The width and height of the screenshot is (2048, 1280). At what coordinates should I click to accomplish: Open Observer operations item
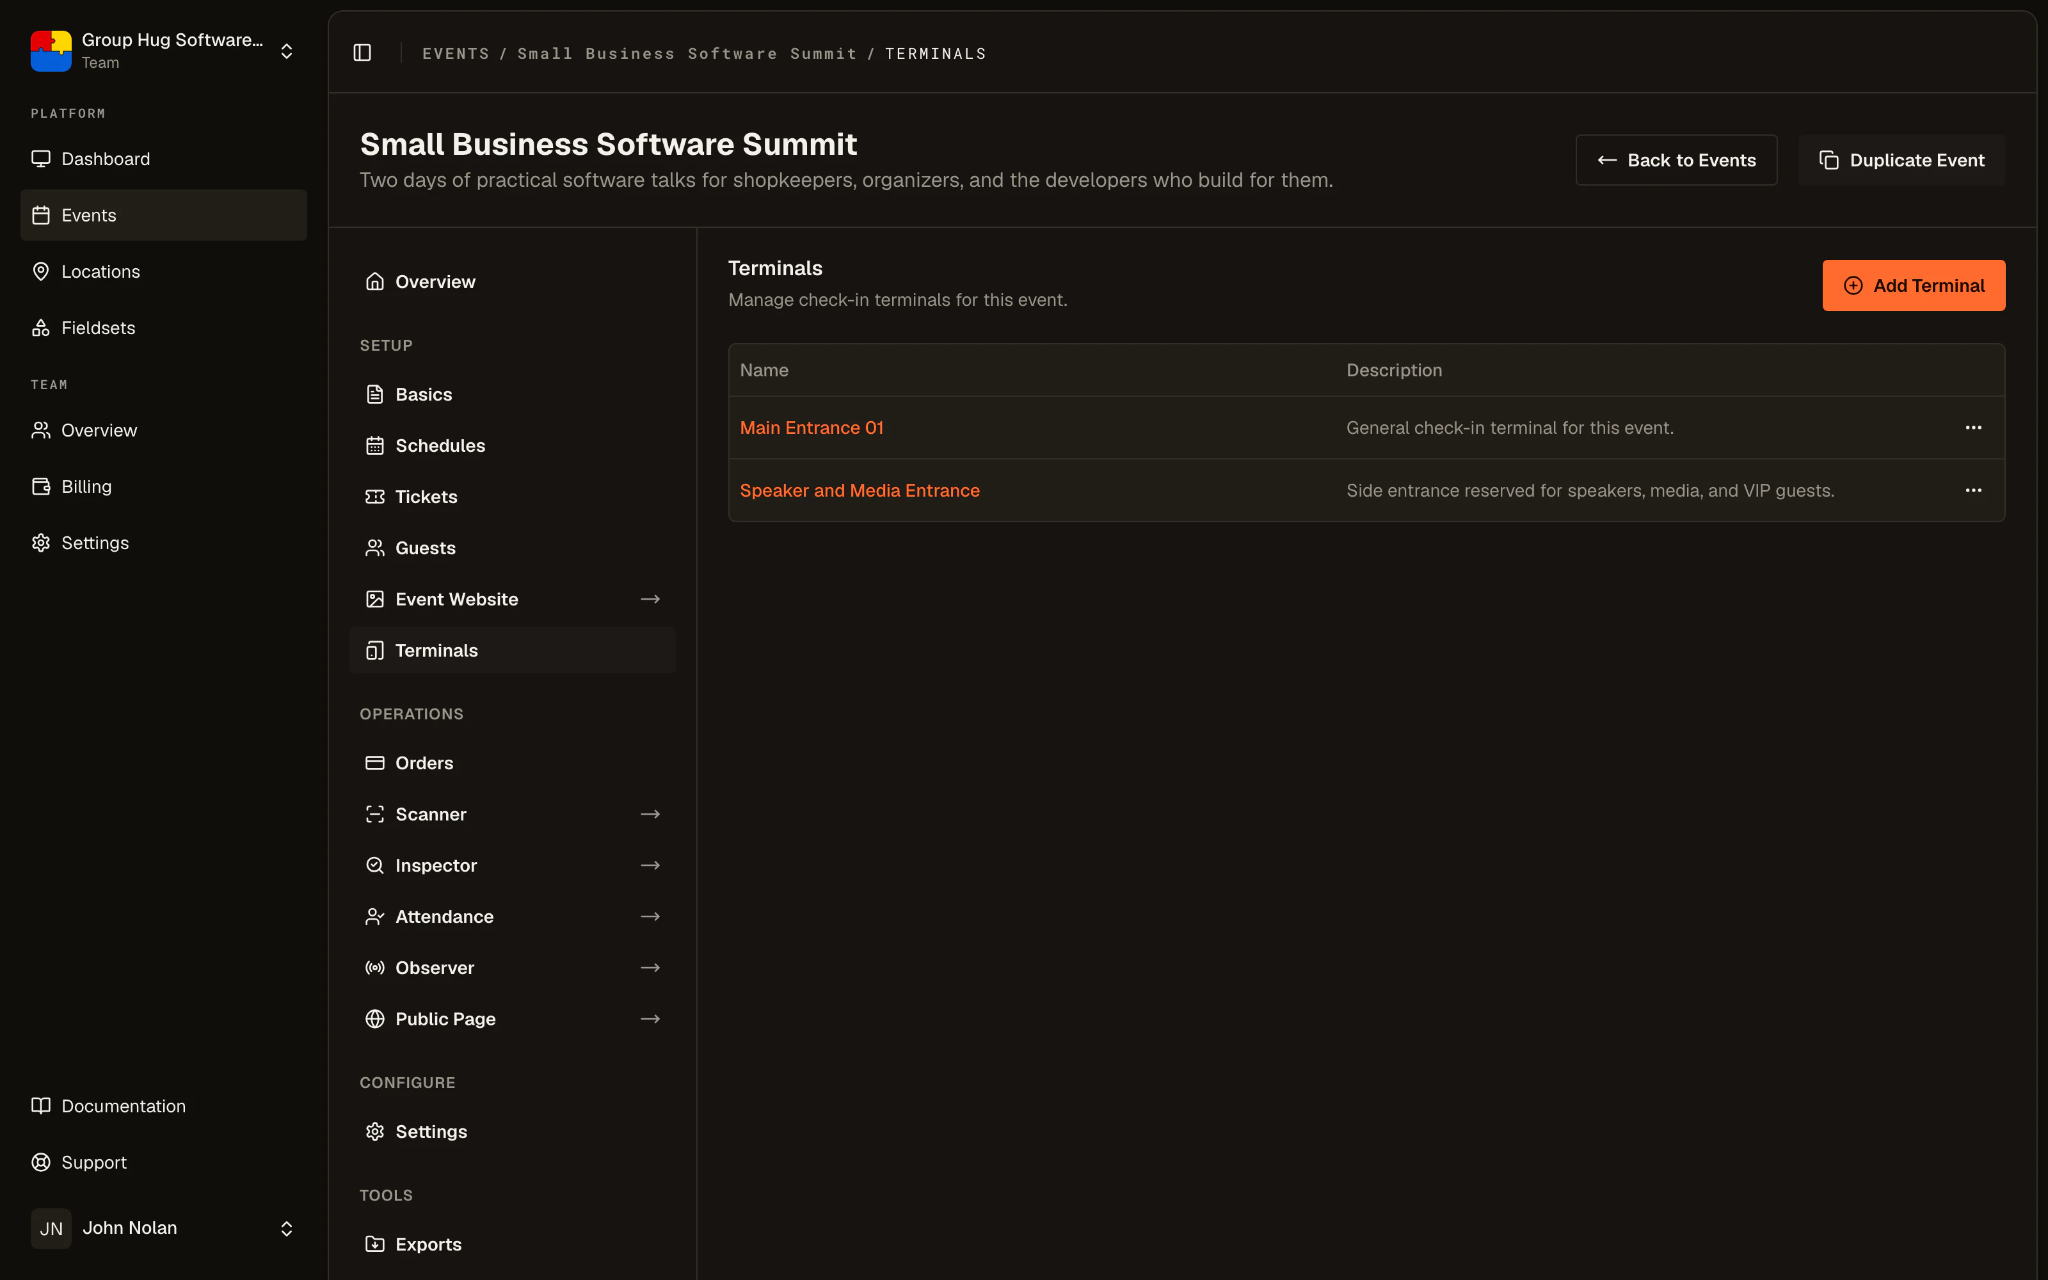(x=512, y=968)
